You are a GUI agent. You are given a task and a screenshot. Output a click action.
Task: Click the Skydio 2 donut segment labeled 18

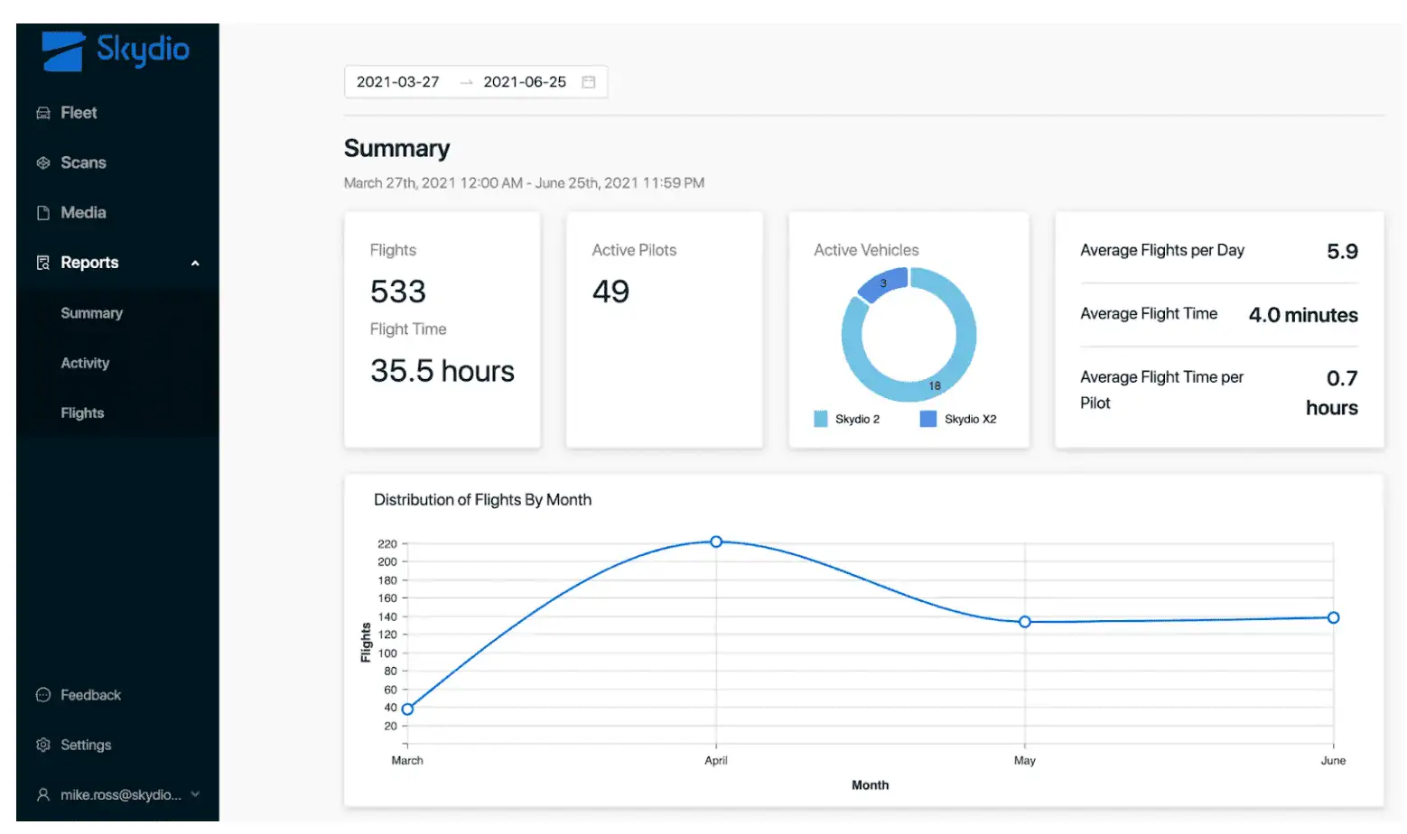click(x=935, y=385)
